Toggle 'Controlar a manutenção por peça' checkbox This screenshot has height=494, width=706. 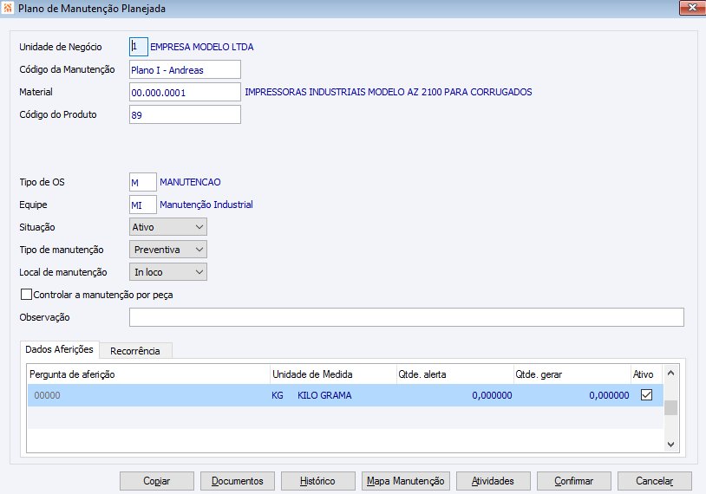[27, 295]
